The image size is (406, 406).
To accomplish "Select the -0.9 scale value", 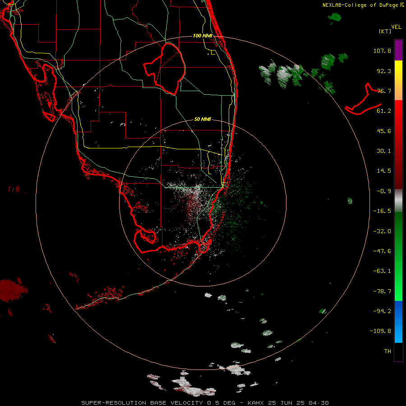I will 384,191.
